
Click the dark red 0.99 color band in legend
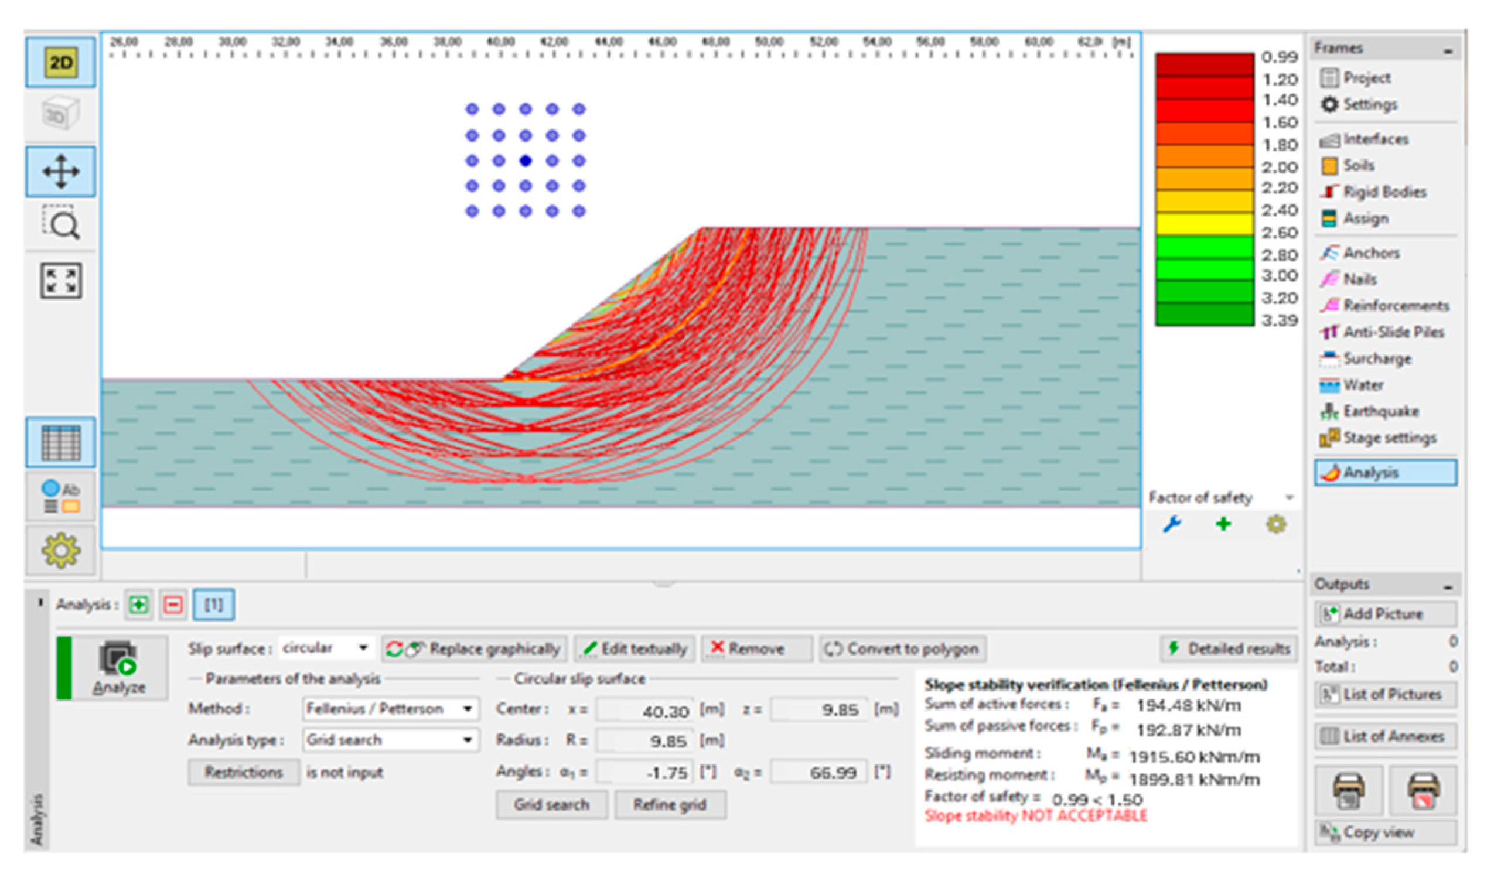(x=1205, y=64)
